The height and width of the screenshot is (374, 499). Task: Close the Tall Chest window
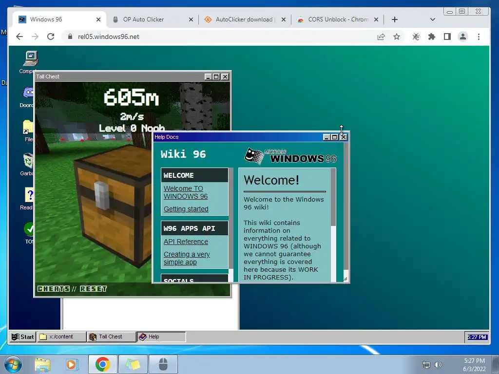[225, 76]
